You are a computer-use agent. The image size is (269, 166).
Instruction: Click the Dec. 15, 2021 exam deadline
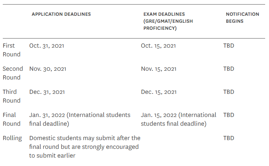[159, 92]
